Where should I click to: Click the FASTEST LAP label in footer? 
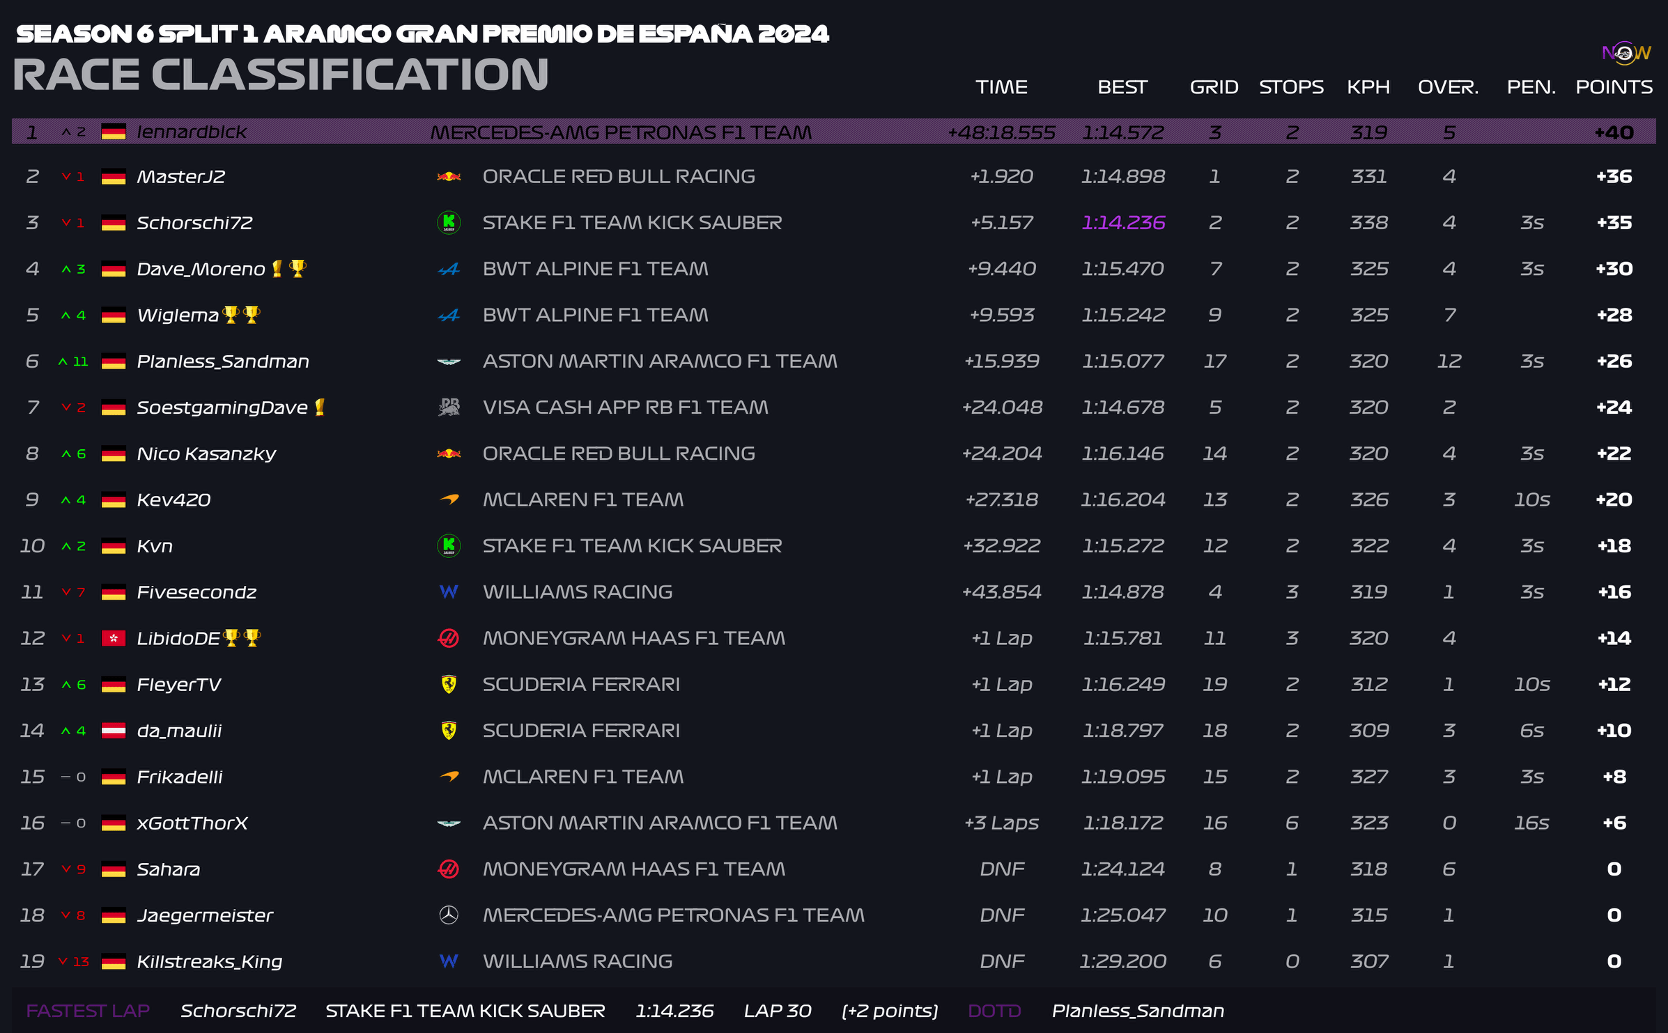88,1011
